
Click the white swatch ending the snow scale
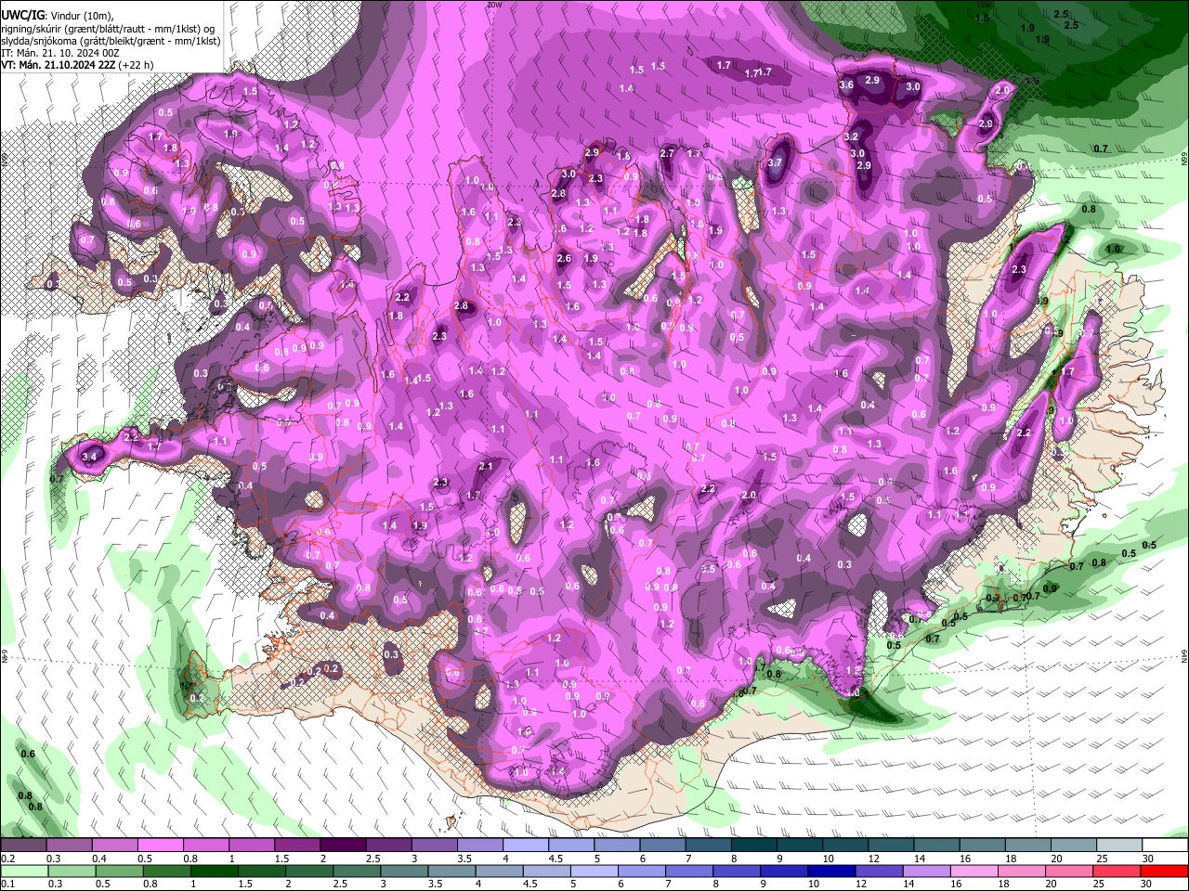(x=1165, y=845)
